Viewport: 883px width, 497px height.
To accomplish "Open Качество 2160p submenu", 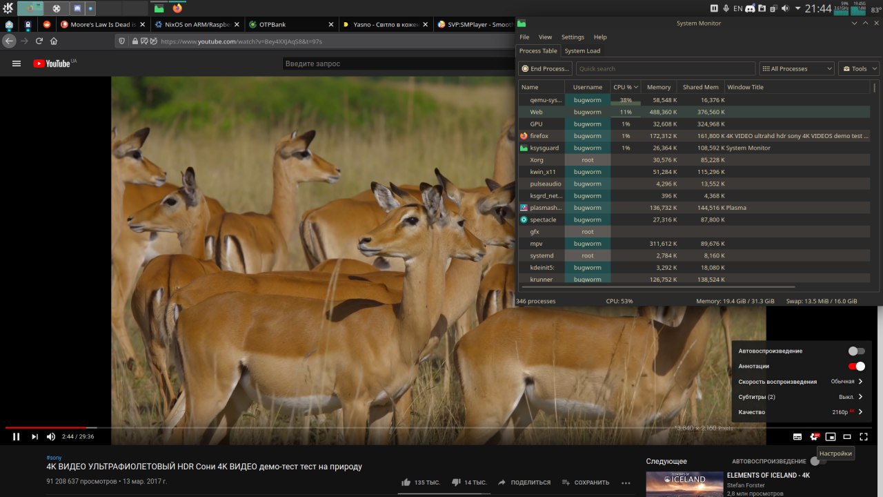I will pyautogui.click(x=800, y=412).
